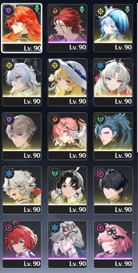Choose the red-haired girl with blue eyes

pos(22,244)
